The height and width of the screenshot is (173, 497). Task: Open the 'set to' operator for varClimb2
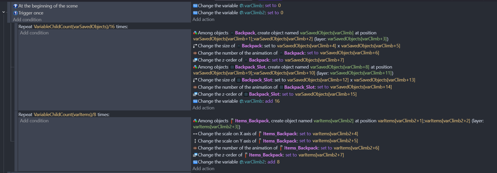273,13
